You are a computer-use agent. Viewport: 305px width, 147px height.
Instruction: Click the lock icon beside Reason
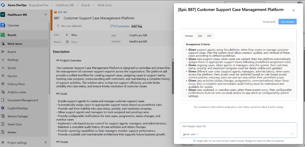tap(67, 42)
